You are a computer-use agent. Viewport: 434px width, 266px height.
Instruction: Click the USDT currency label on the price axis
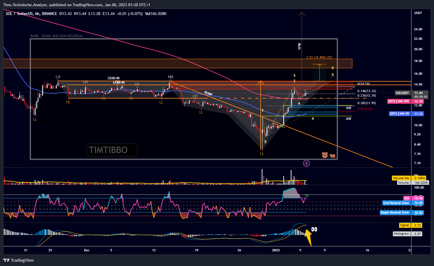[418, 13]
